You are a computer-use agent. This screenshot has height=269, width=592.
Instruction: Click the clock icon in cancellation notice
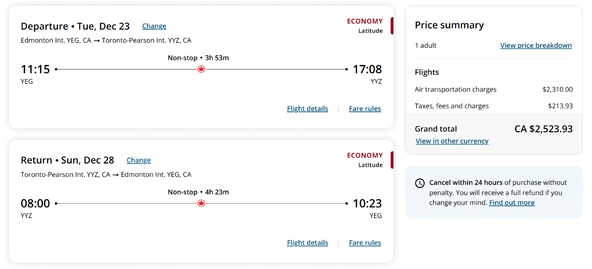[420, 183]
